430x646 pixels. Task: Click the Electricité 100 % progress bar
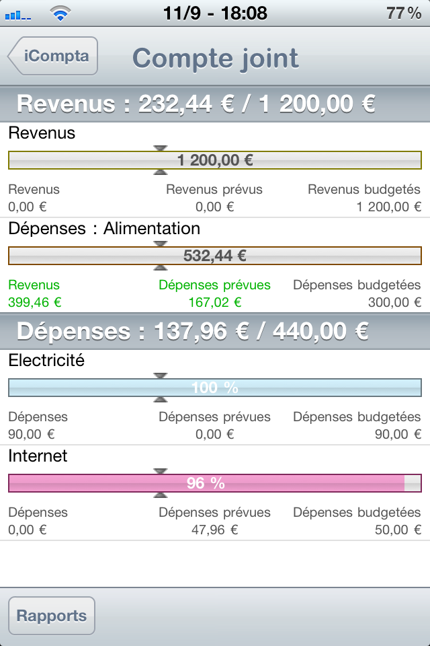point(215,388)
